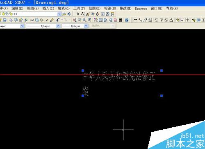
Task: Expand the layer list dropdown
Action: (x=59, y=14)
